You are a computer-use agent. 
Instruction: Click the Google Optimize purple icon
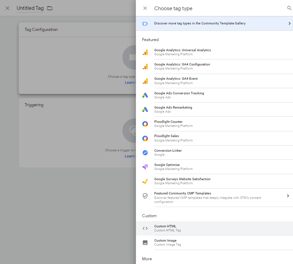click(145, 167)
